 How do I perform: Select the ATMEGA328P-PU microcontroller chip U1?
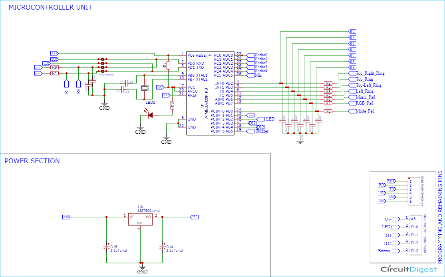tap(210, 93)
